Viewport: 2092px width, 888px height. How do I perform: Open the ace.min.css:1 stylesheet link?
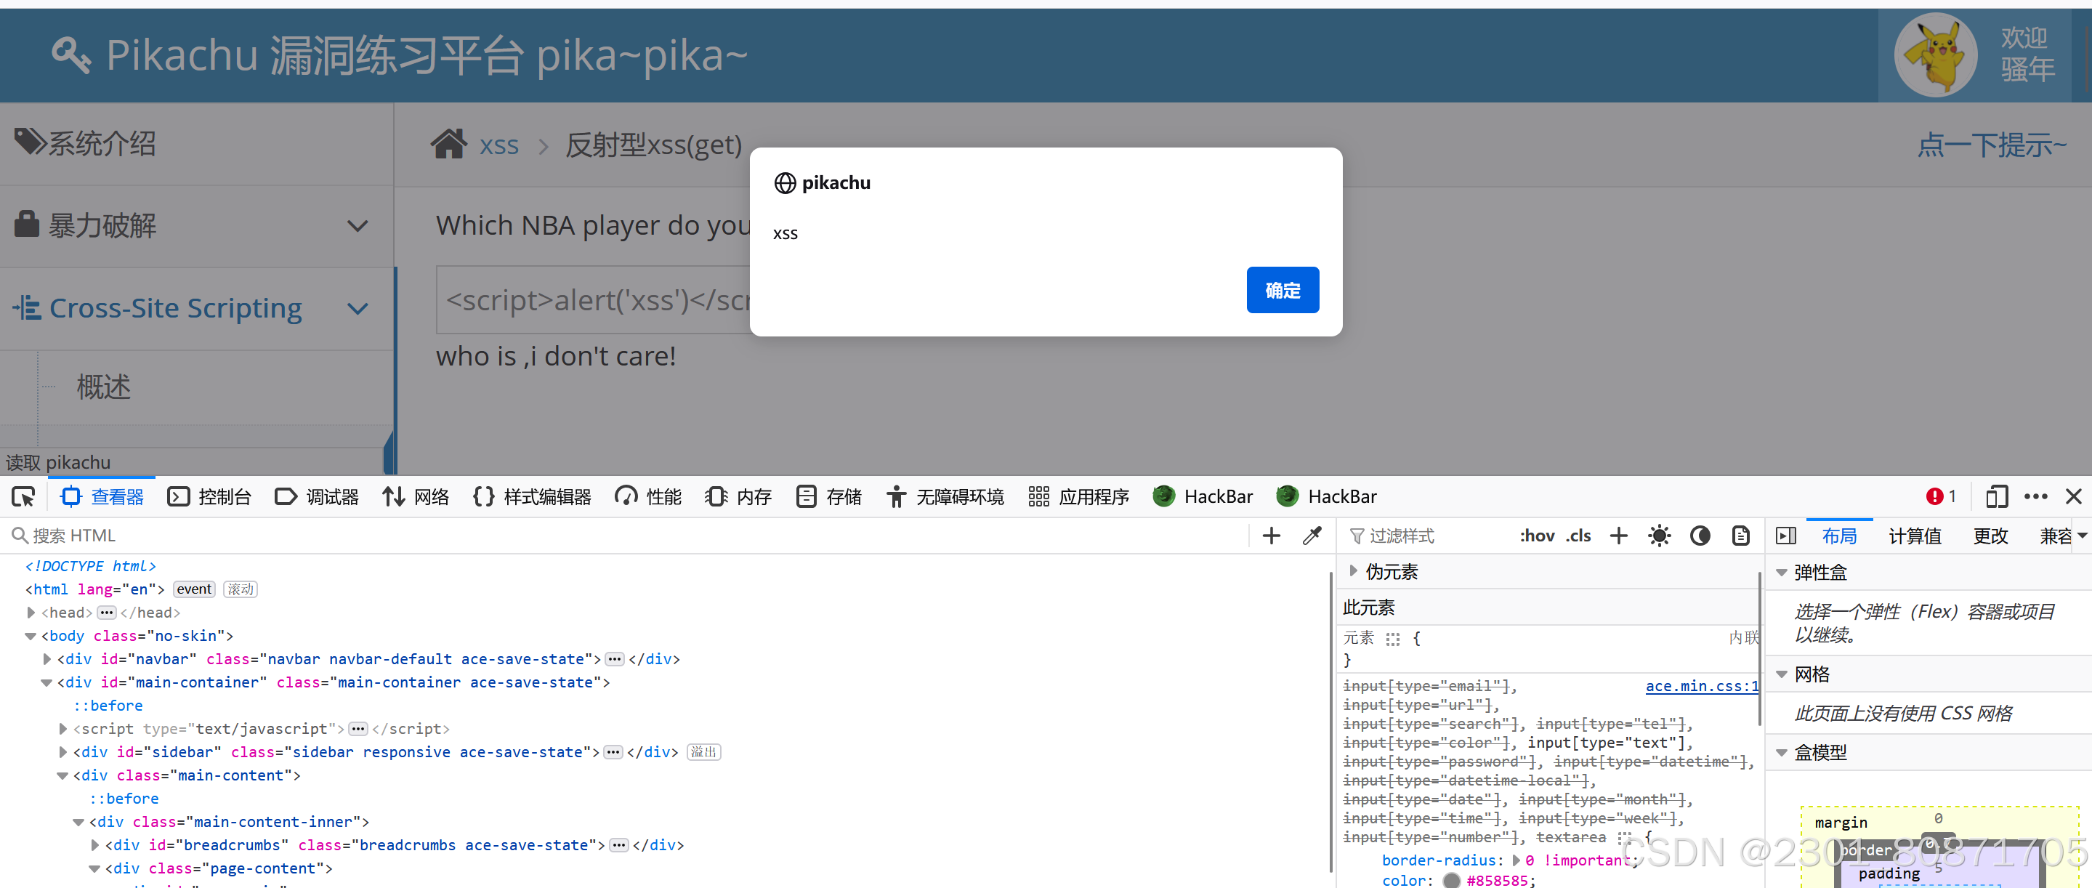(1700, 686)
